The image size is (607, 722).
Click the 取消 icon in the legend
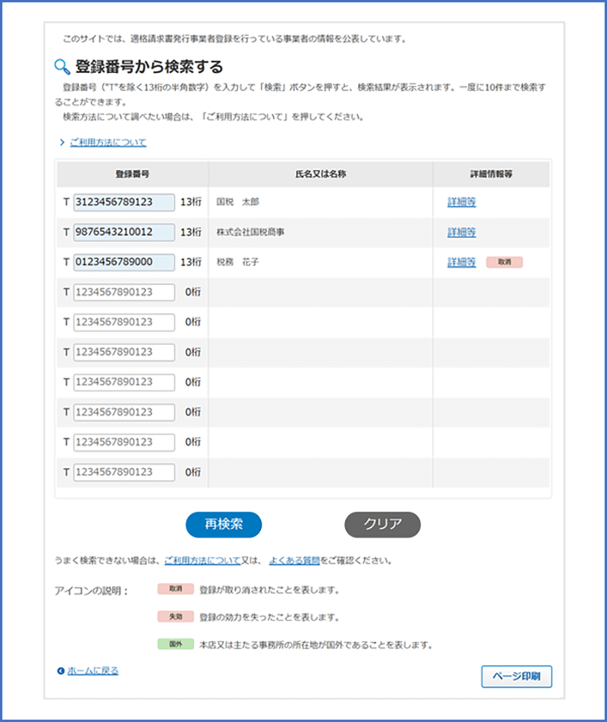tap(176, 589)
